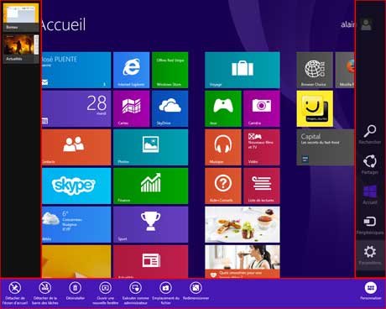
Task: Open the Aide+Conseils question mark tile
Action: (x=223, y=186)
